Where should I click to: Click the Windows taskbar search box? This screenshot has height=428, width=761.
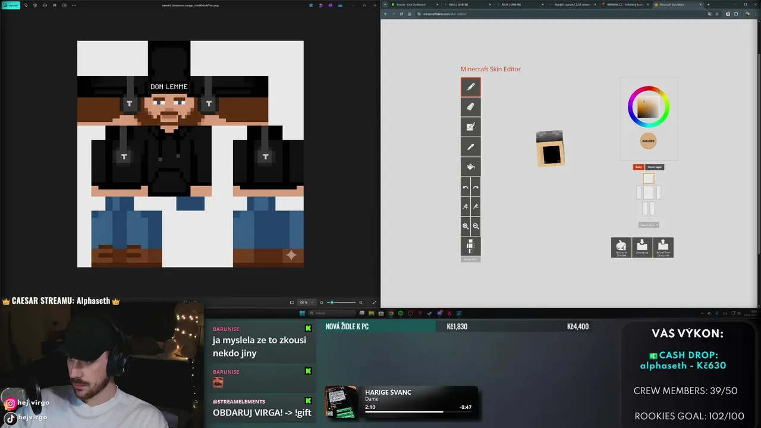[x=333, y=313]
